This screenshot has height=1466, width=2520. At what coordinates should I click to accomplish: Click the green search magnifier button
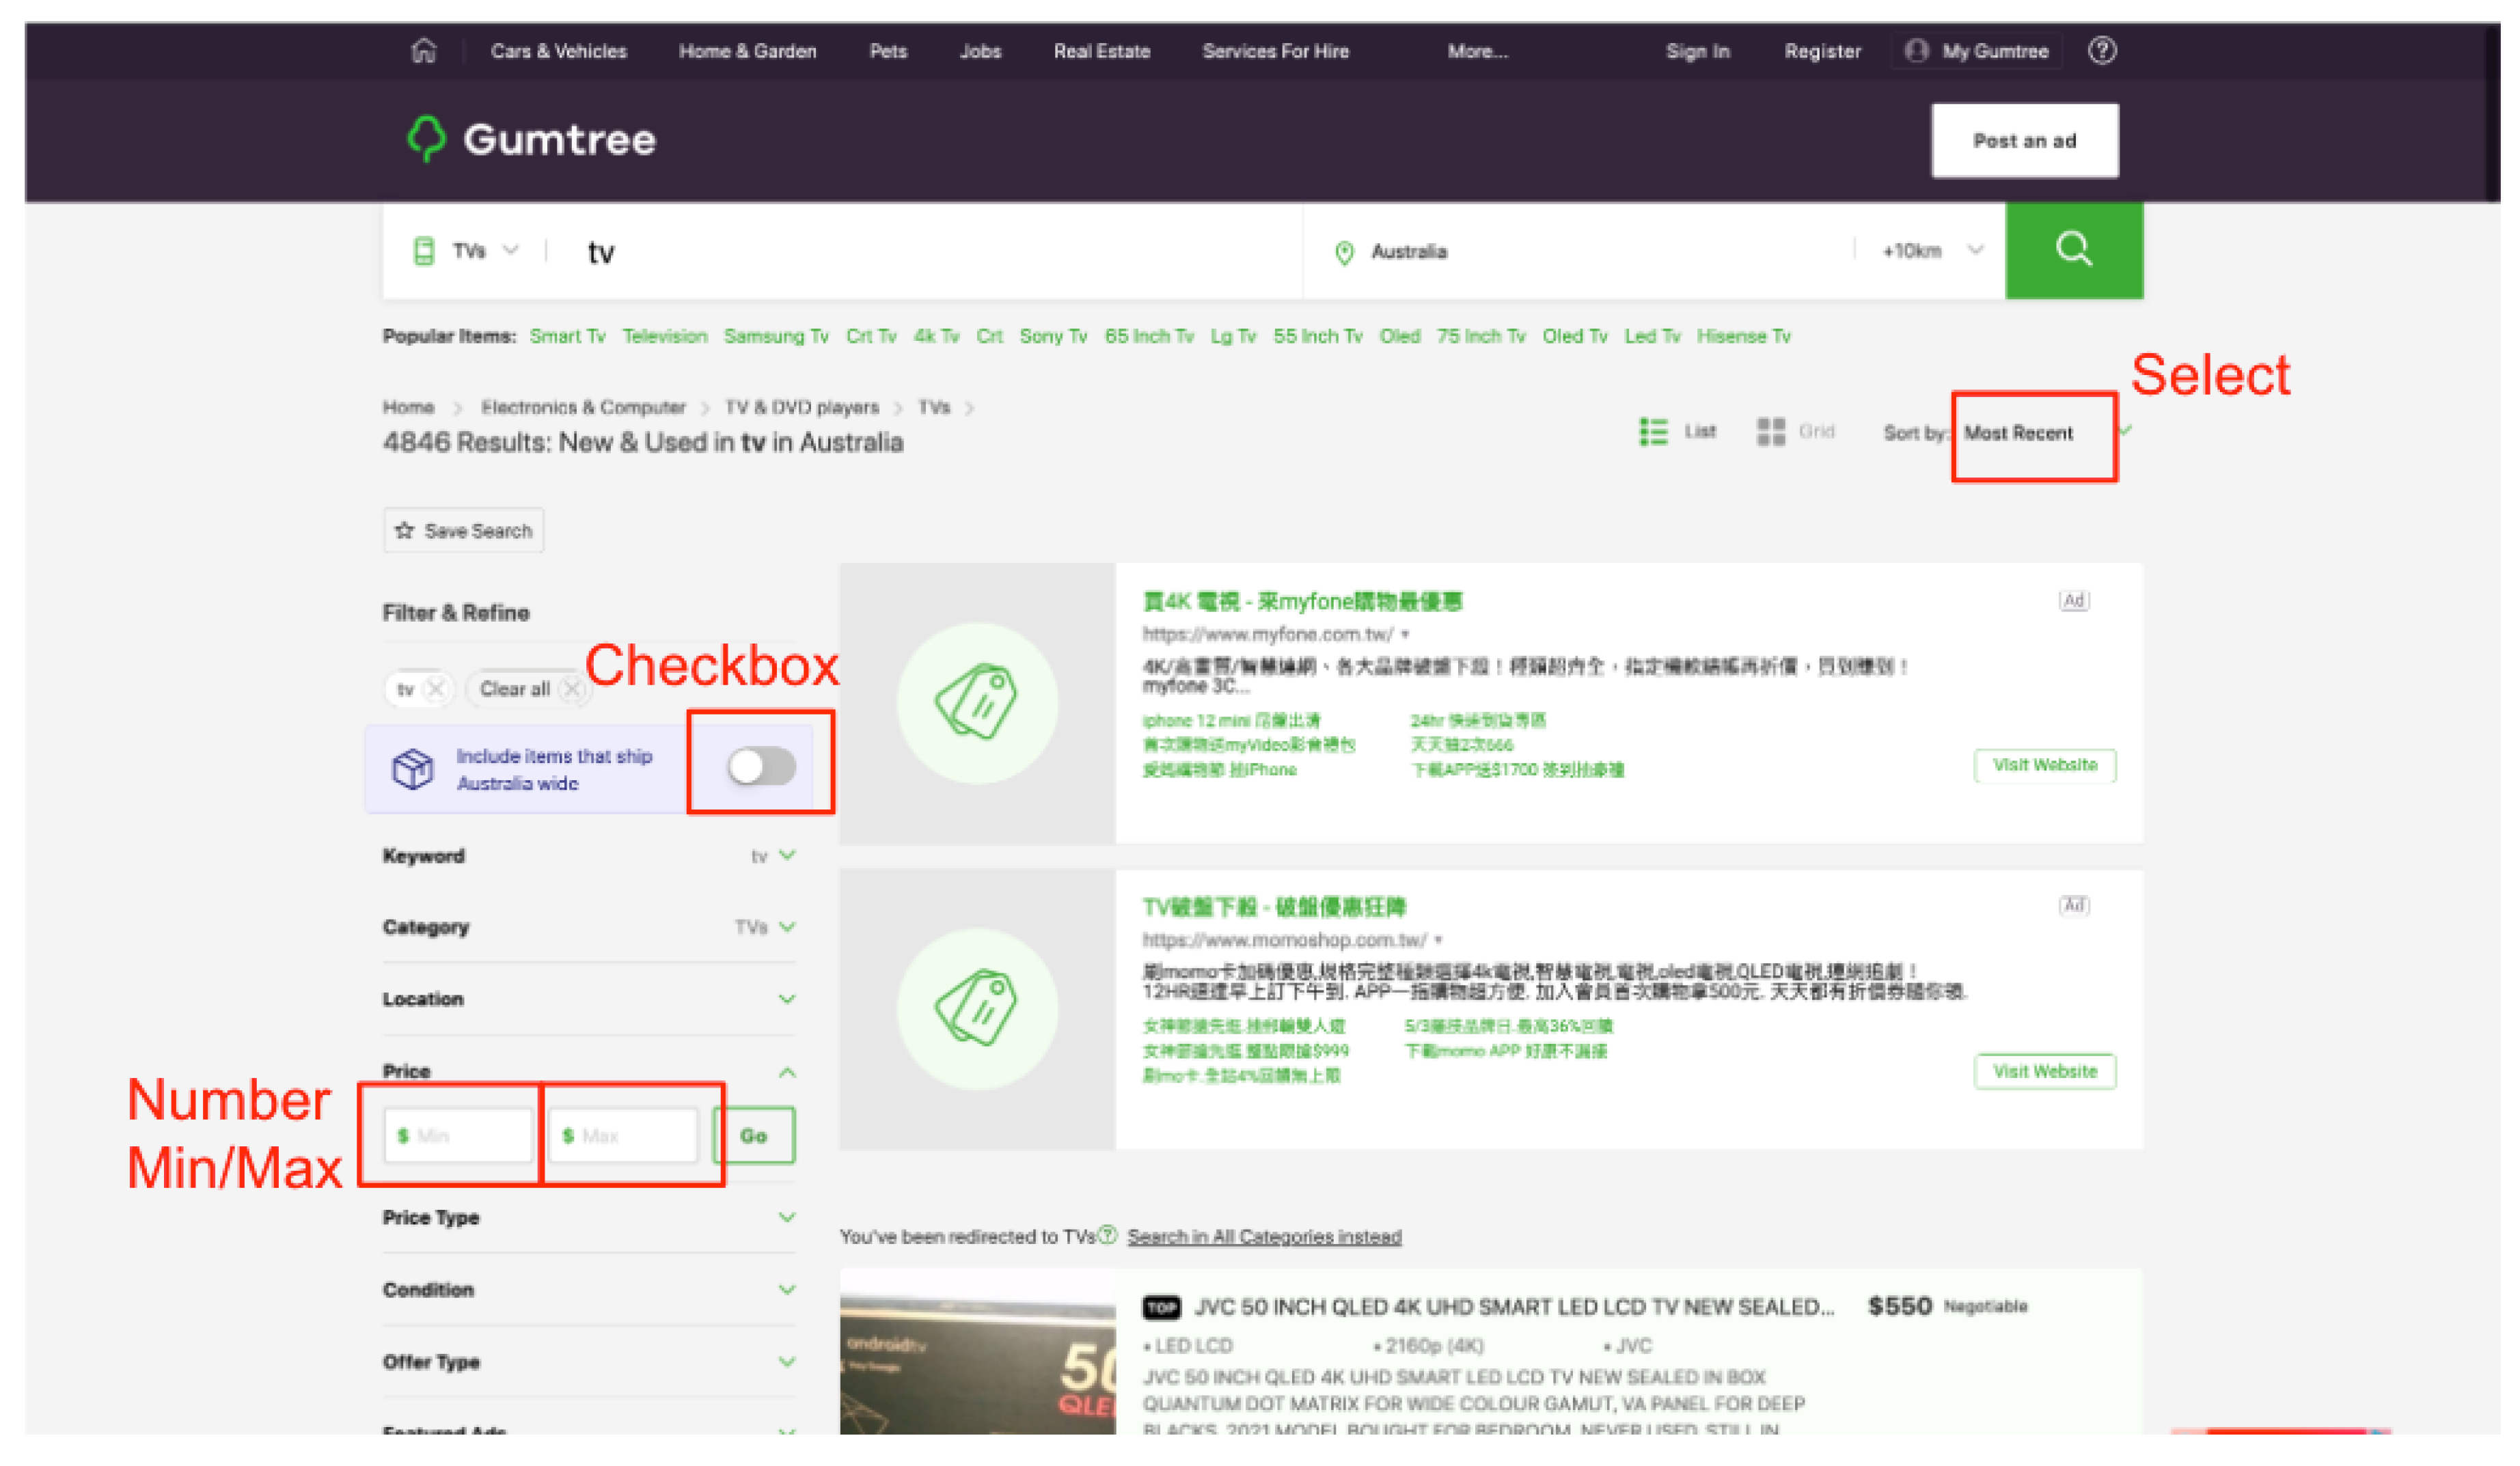point(2073,250)
